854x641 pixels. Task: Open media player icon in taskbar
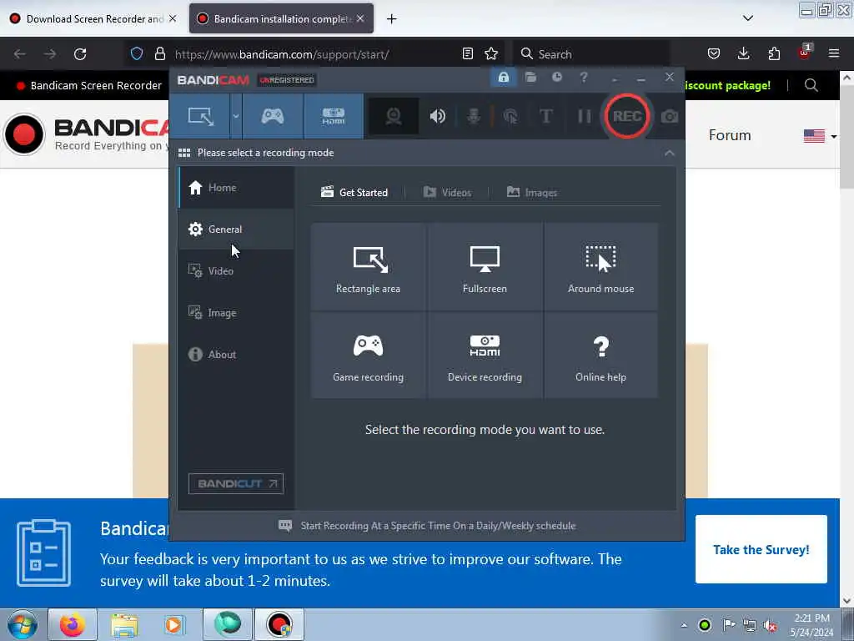(174, 624)
